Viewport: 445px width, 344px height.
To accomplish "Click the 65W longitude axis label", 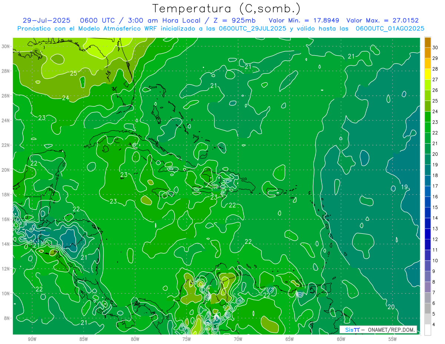I will click(x=290, y=339).
